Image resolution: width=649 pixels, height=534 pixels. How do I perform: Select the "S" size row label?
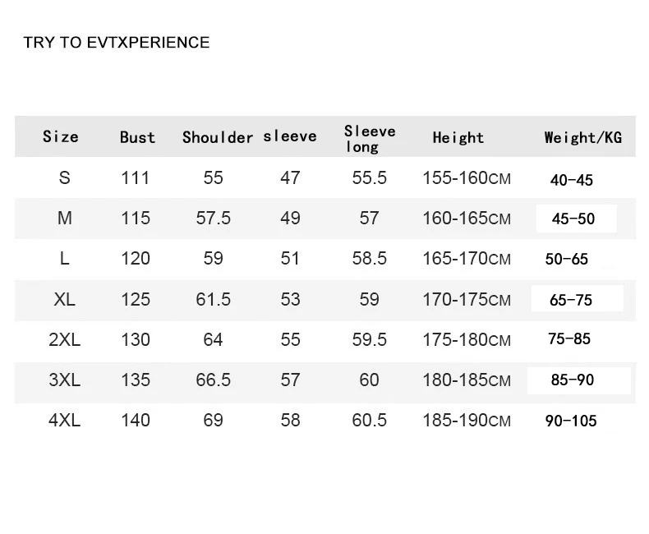65,177
